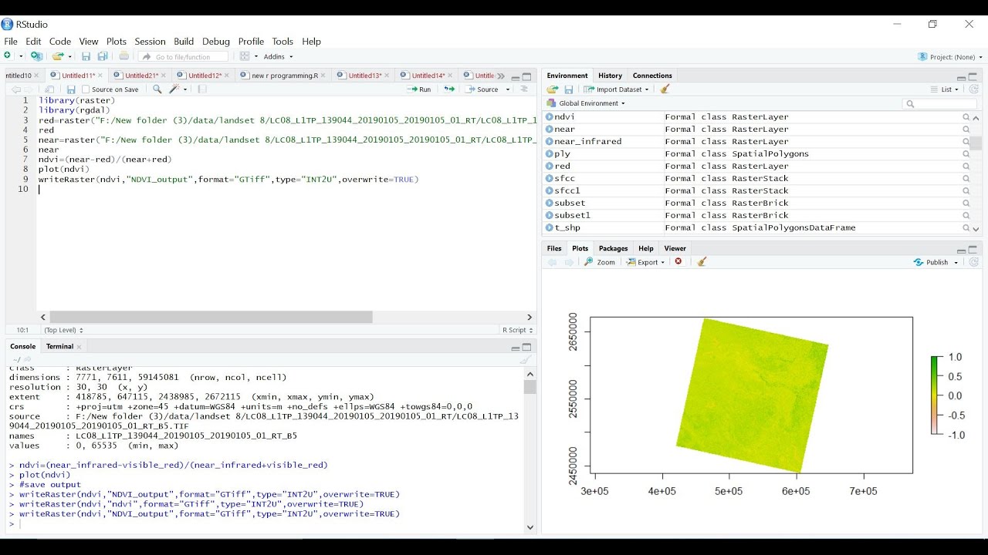The height and width of the screenshot is (555, 988).
Task: Remove current plot with red X icon
Action: coord(678,262)
